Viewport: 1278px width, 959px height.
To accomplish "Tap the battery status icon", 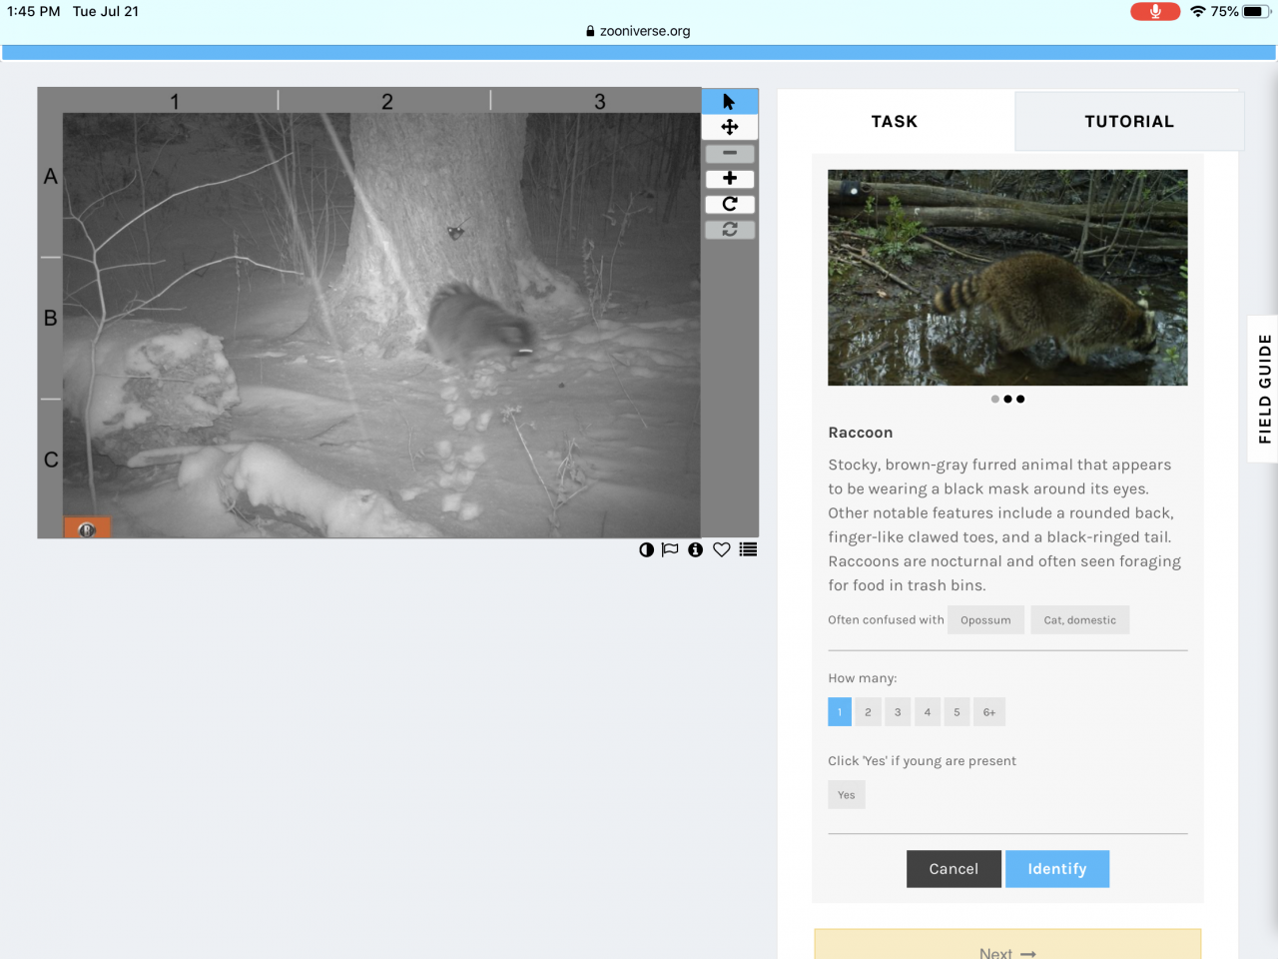I will (1256, 11).
